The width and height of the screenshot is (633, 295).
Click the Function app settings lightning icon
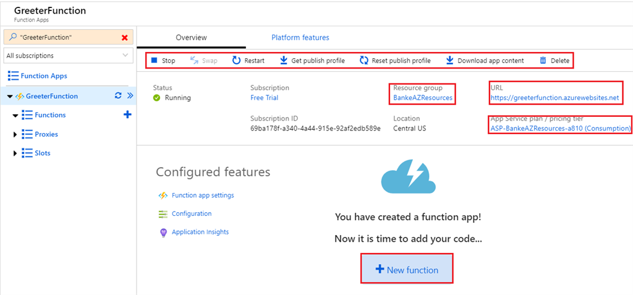coord(163,195)
